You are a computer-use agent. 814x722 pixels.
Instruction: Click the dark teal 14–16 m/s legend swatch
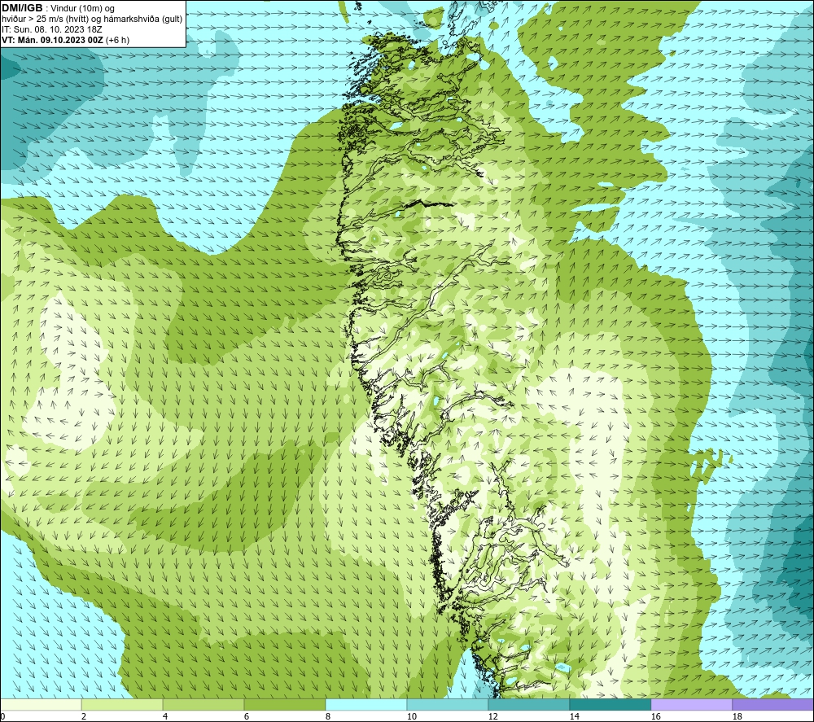[610, 704]
